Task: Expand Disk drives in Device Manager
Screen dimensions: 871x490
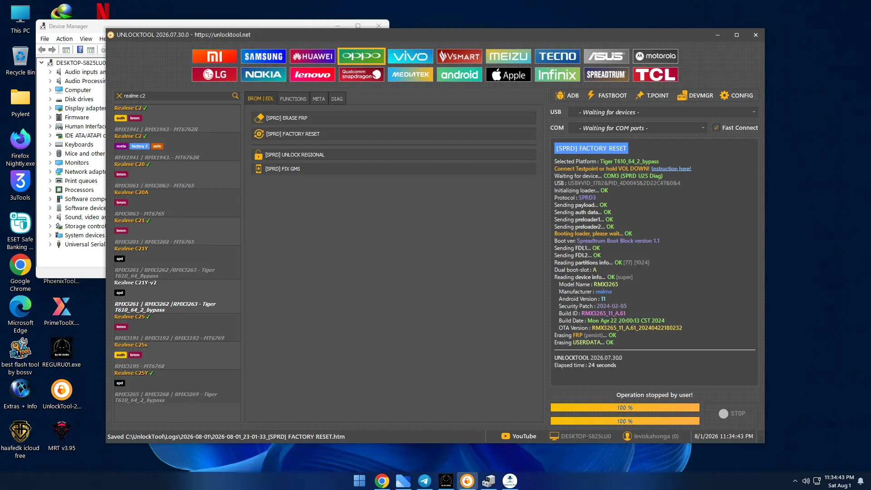Action: (50, 99)
